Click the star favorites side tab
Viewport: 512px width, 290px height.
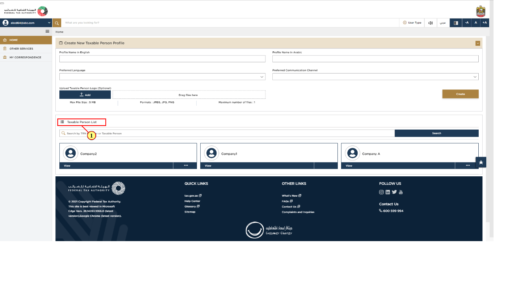[481, 162]
